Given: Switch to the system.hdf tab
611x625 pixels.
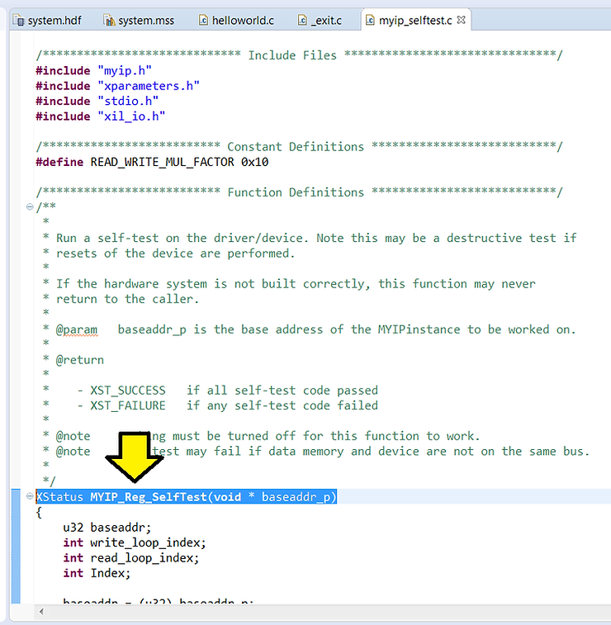Looking at the screenshot, I should [47, 21].
